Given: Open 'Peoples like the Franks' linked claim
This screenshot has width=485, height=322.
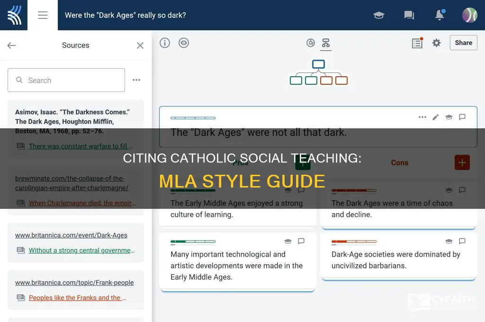Looking at the screenshot, I should [x=77, y=297].
